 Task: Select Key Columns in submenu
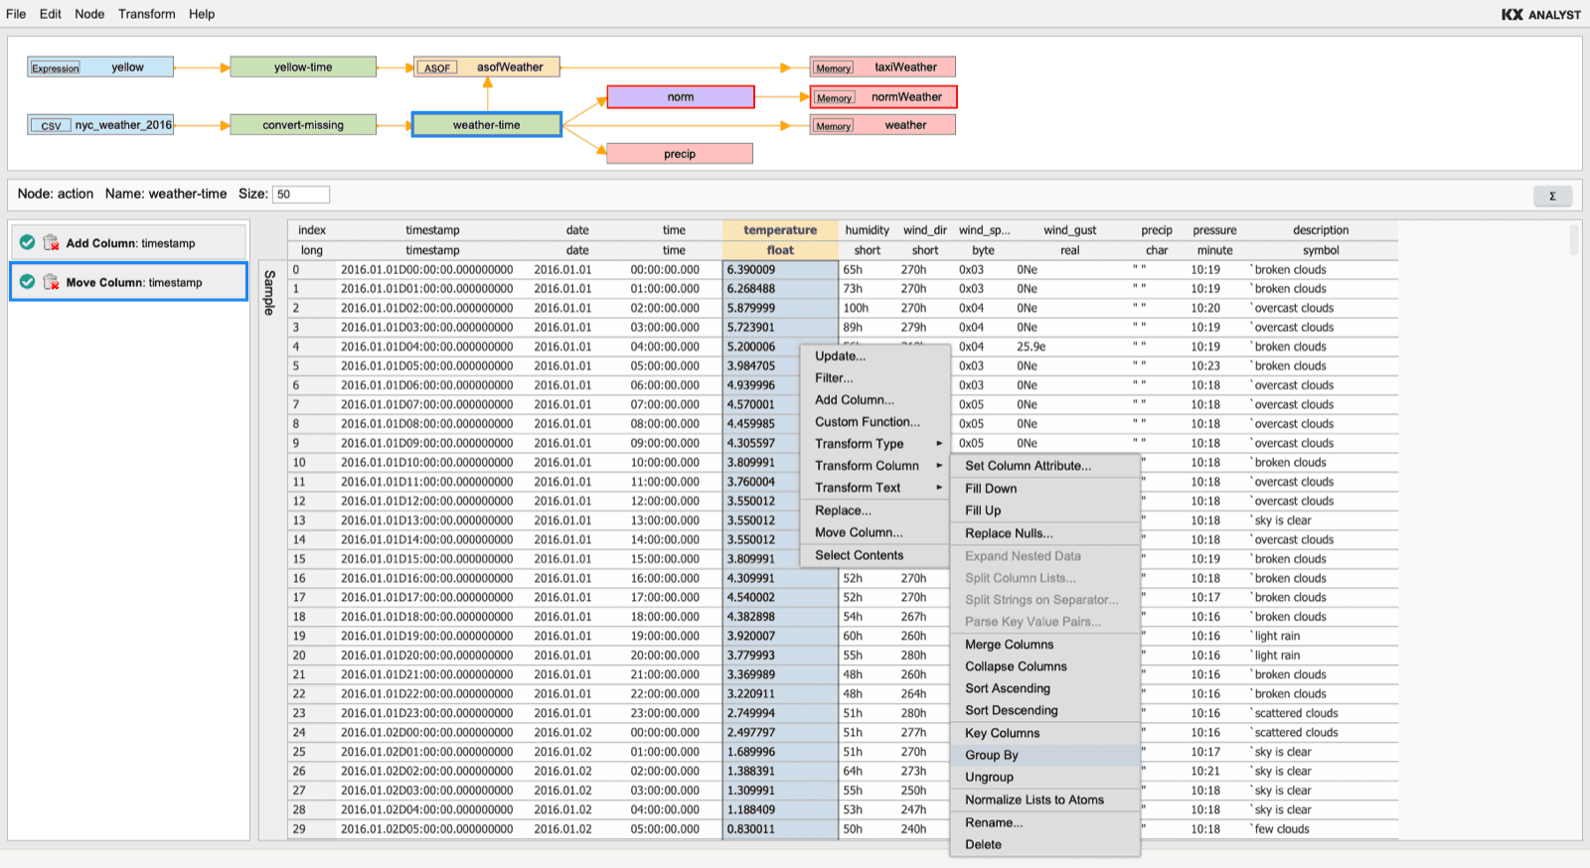tap(1044, 733)
